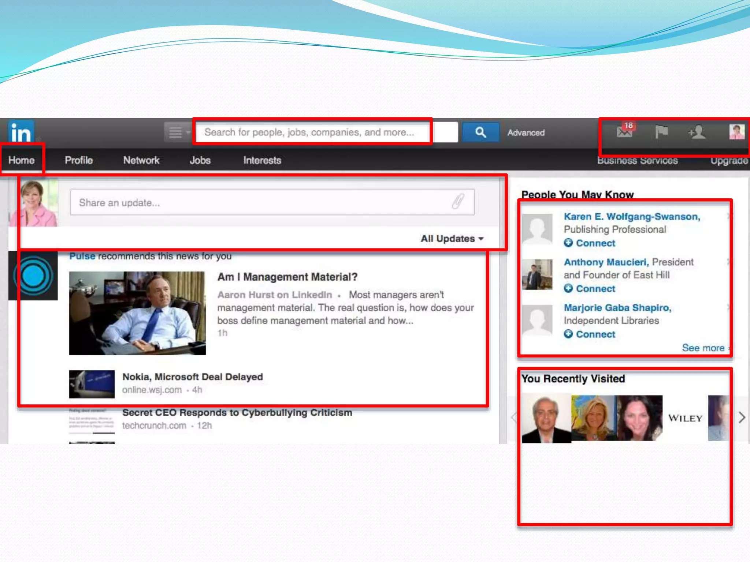The image size is (750, 562).
Task: Open Nokia, Microsoft Deal Delayed article
Action: 193,377
